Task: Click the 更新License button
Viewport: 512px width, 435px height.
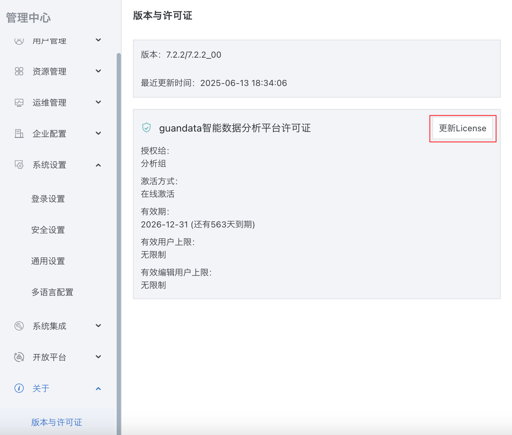Action: point(462,128)
